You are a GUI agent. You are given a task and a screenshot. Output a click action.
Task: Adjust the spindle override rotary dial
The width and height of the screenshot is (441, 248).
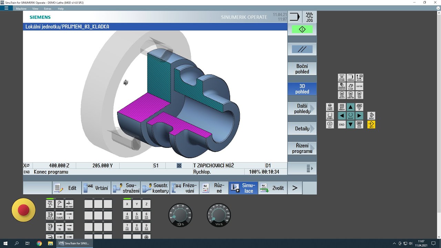180,215
